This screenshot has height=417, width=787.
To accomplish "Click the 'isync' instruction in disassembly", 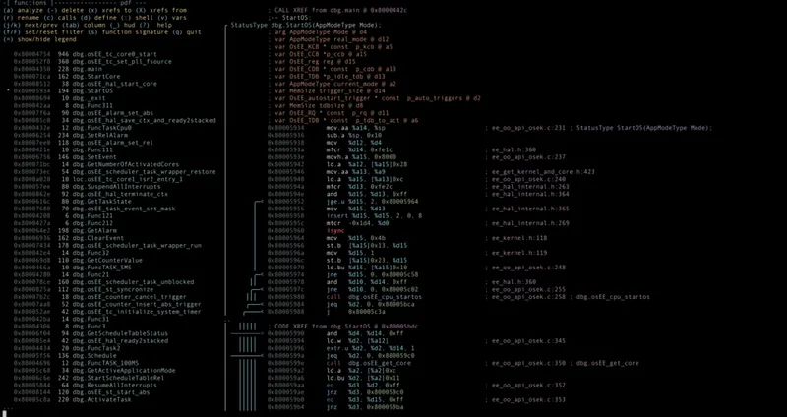I will click(335, 231).
